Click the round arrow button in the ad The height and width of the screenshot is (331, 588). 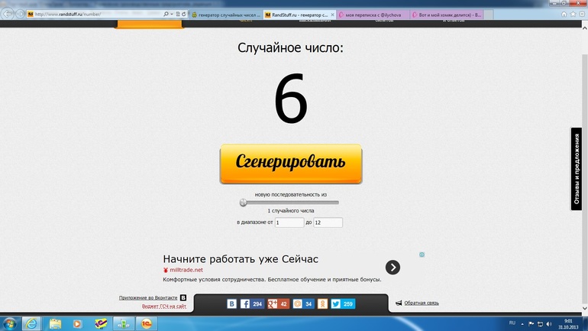tap(393, 268)
